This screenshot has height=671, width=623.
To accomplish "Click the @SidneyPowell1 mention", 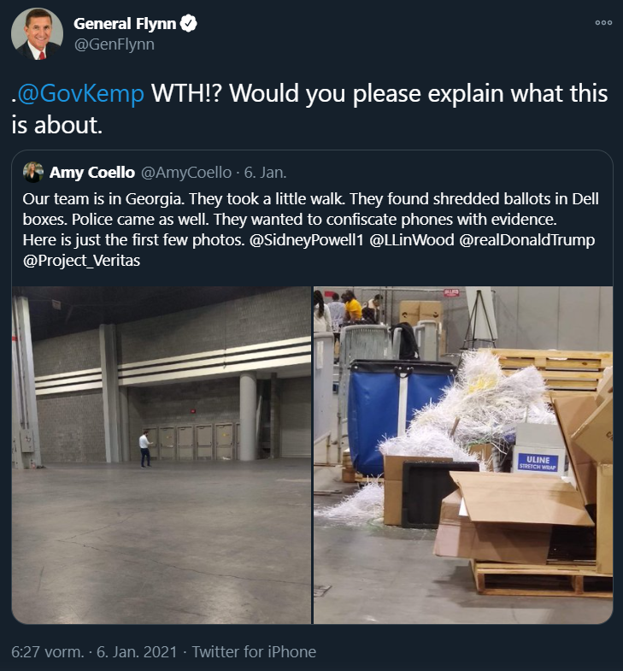I will pyautogui.click(x=306, y=240).
